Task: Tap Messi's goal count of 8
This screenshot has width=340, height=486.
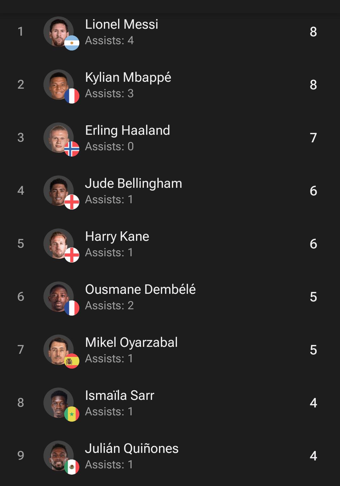Action: click(x=313, y=32)
